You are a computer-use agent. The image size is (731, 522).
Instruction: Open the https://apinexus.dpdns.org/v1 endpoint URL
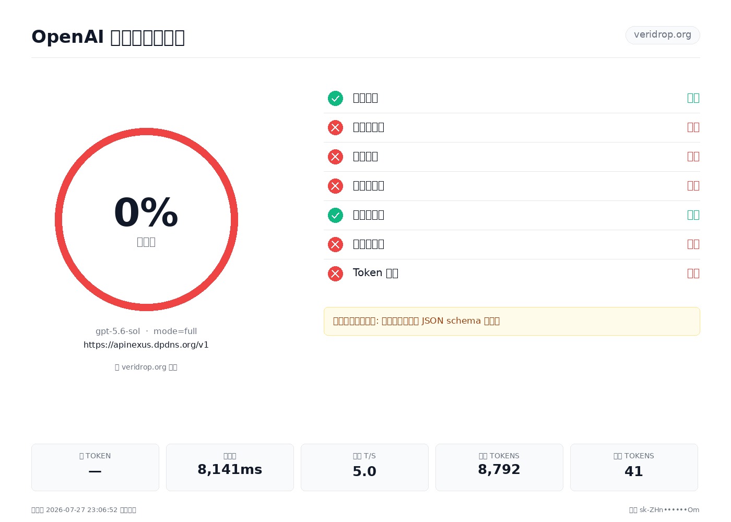click(x=146, y=345)
